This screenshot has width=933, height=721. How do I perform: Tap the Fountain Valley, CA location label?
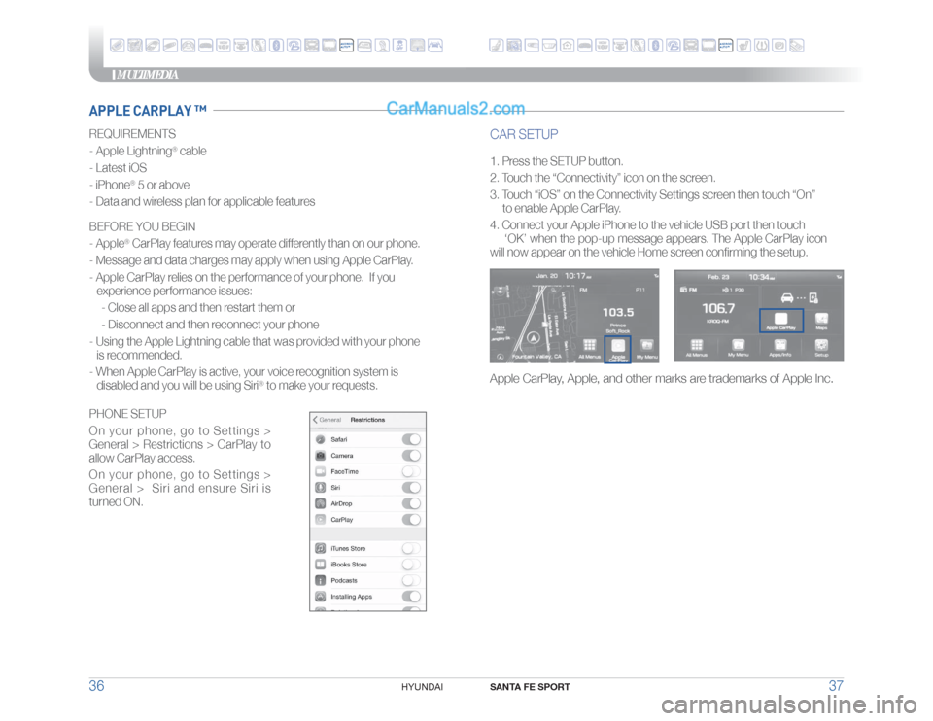(x=536, y=357)
